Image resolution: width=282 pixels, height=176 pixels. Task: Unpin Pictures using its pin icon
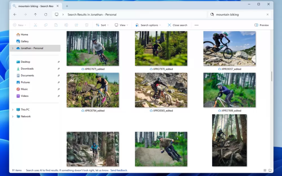click(59, 83)
